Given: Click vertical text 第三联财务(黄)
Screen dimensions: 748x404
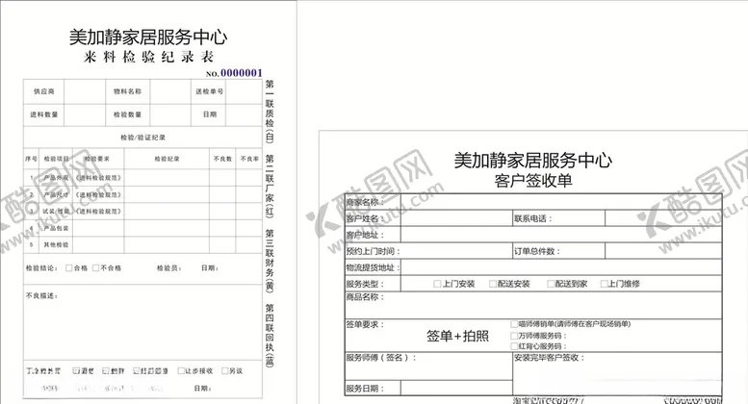Looking at the screenshot, I should pos(270,261).
